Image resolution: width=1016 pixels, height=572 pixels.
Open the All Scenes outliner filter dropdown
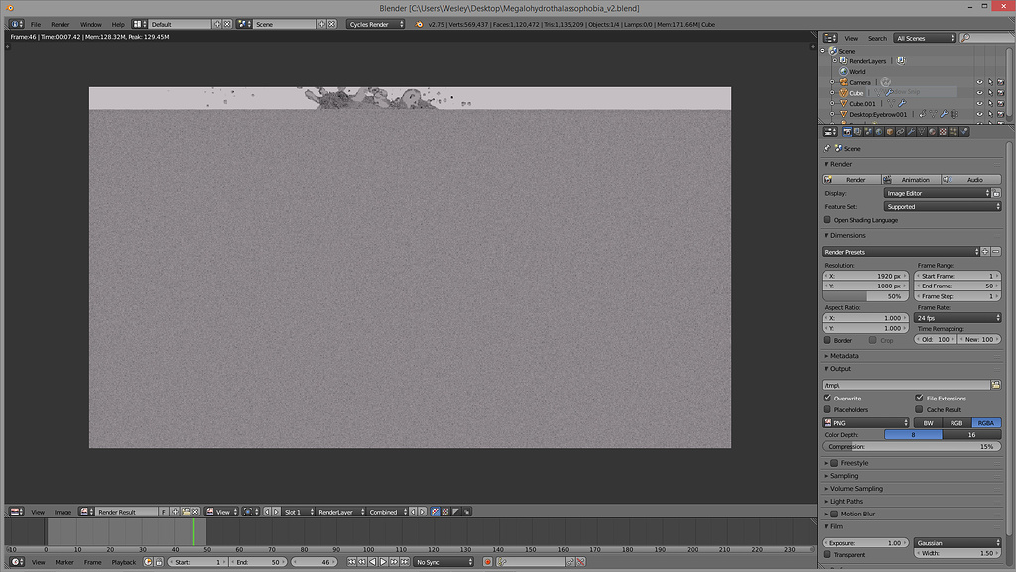pos(925,39)
